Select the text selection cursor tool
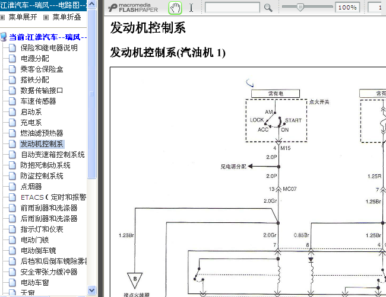The height and width of the screenshot is (297, 386). pyautogui.click(x=191, y=8)
